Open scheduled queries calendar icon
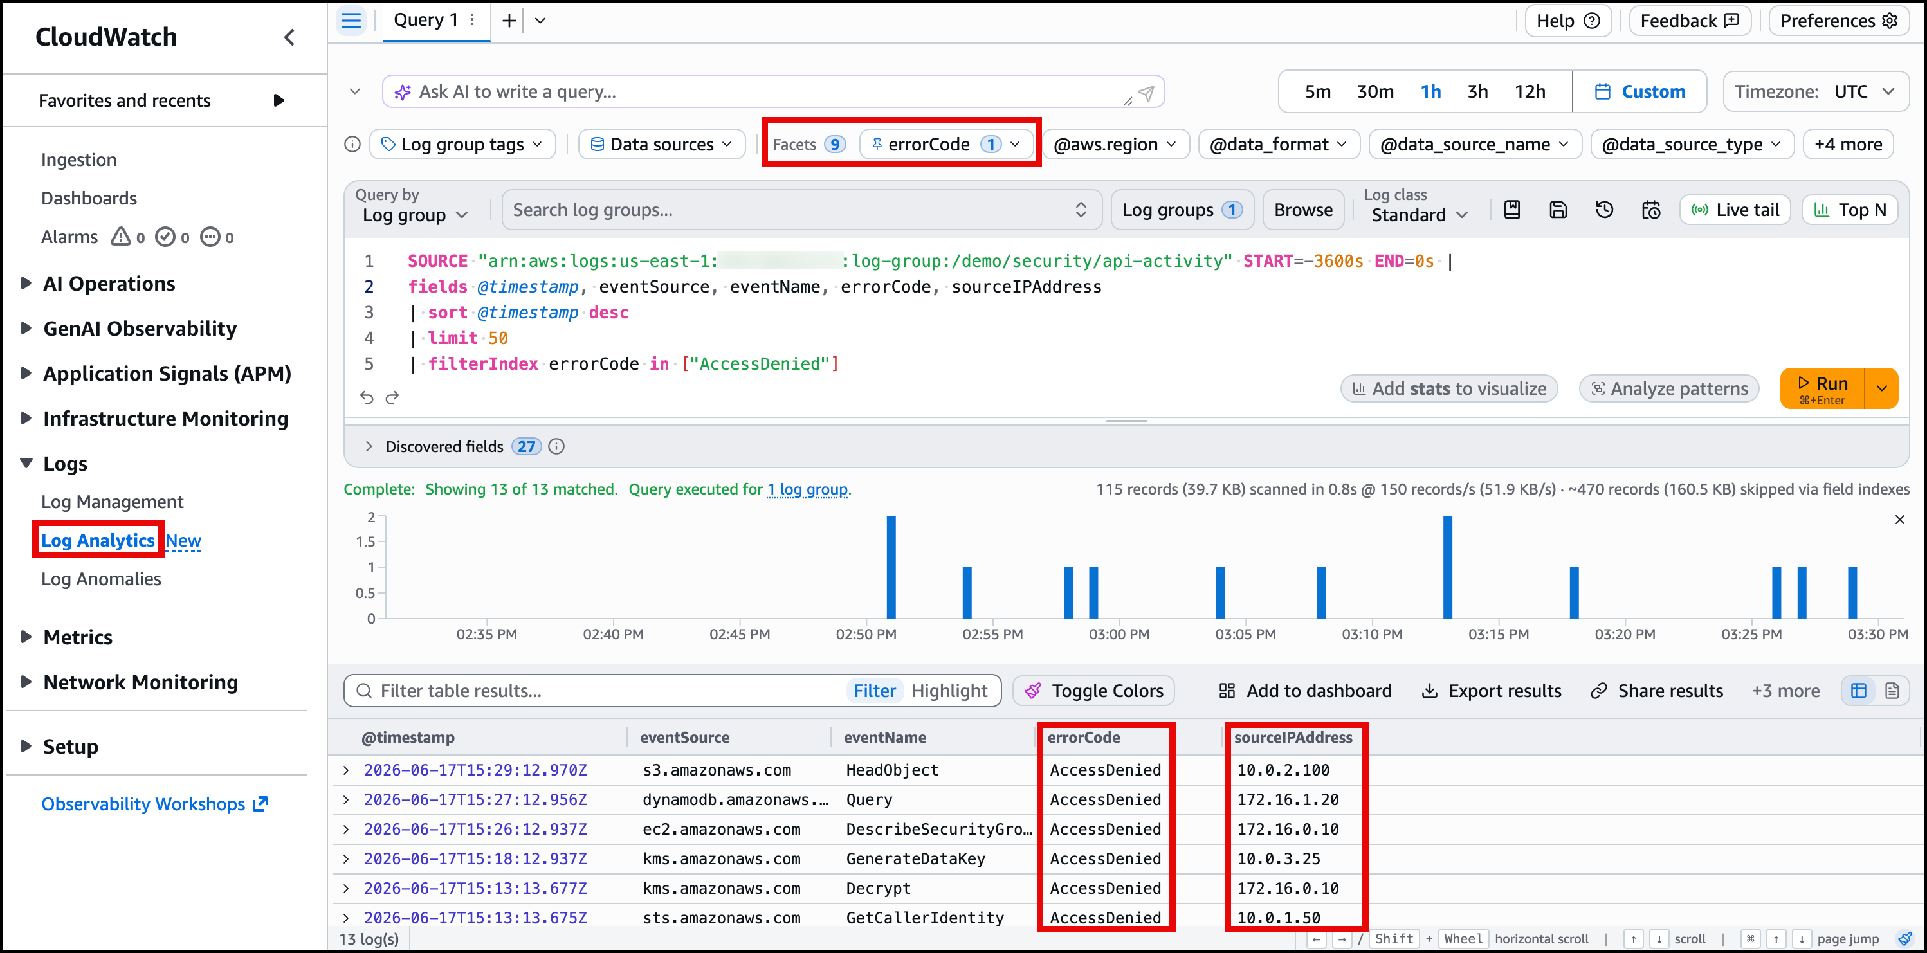The image size is (1927, 953). click(1651, 210)
